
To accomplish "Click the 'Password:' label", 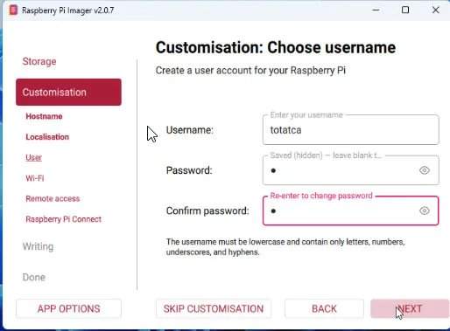I will click(x=189, y=170).
